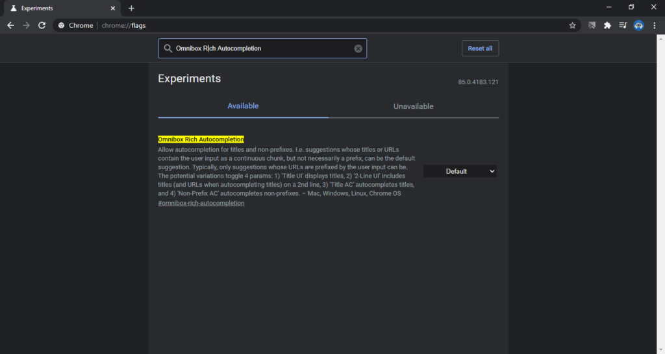This screenshot has width=665, height=354.
Task: Open the #omnibox-rich-autocompletion anchor link
Action: pos(201,203)
